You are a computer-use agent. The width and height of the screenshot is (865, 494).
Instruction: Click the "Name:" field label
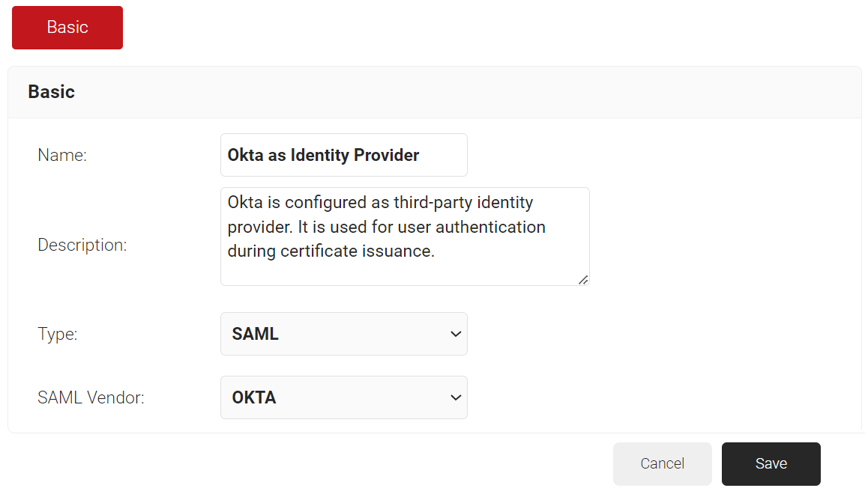62,156
